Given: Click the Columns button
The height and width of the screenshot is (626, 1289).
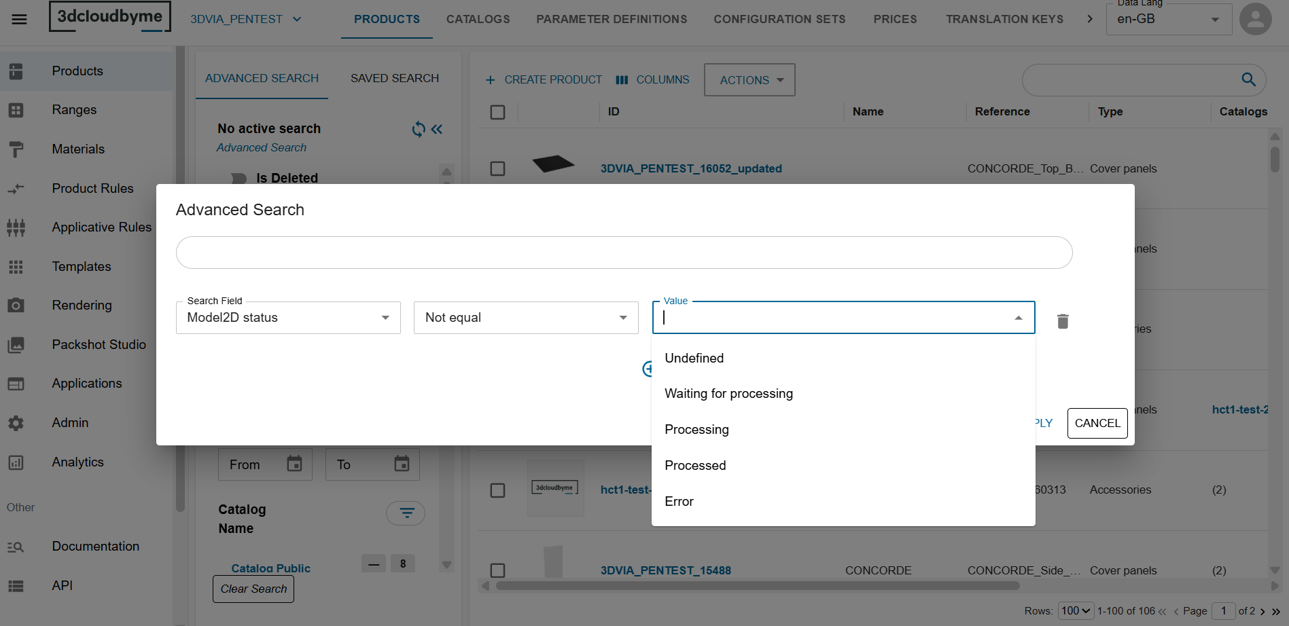Looking at the screenshot, I should coord(652,80).
